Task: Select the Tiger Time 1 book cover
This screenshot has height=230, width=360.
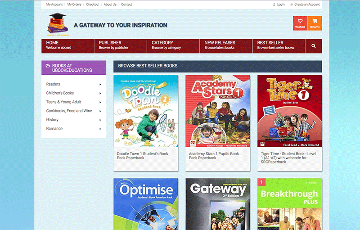Action: click(289, 111)
